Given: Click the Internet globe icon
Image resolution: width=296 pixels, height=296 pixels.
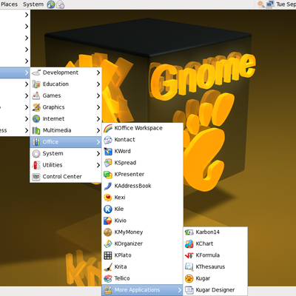Looking at the screenshot, I should [36, 119].
